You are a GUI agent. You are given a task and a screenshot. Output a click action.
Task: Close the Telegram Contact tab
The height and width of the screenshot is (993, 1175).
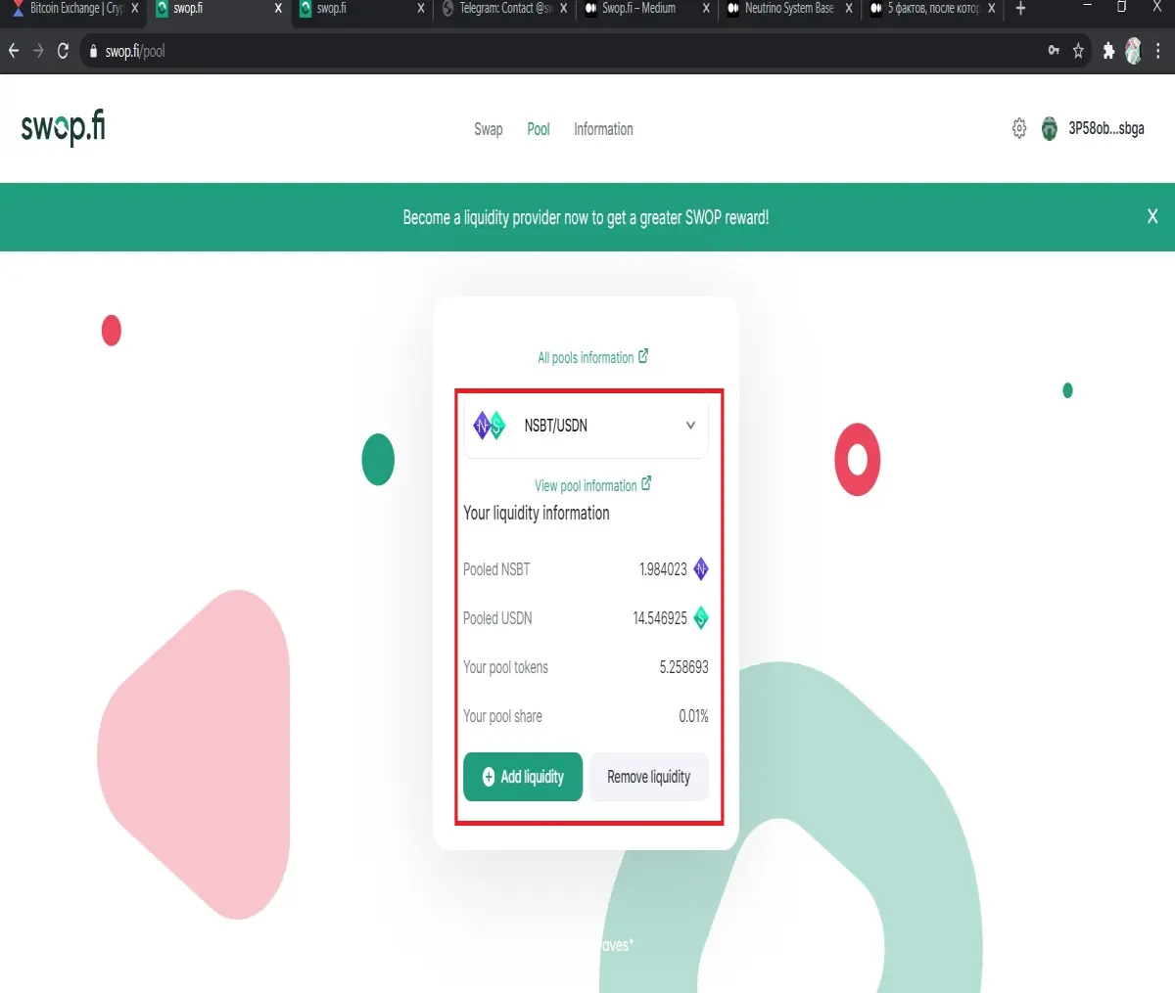(x=563, y=8)
